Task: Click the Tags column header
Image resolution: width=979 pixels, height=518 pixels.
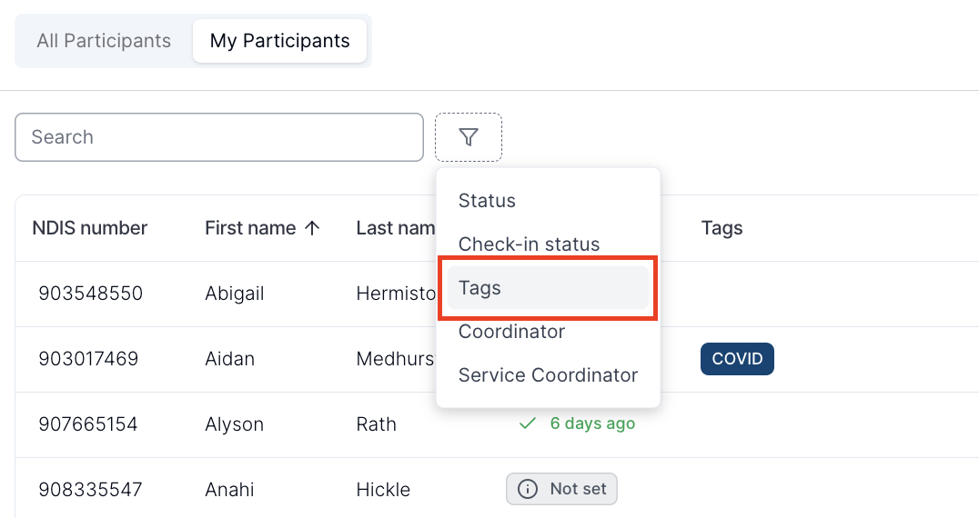Action: click(x=722, y=228)
